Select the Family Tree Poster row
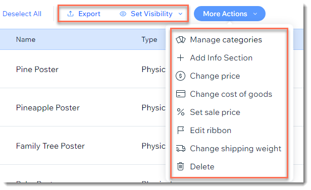 coord(83,146)
